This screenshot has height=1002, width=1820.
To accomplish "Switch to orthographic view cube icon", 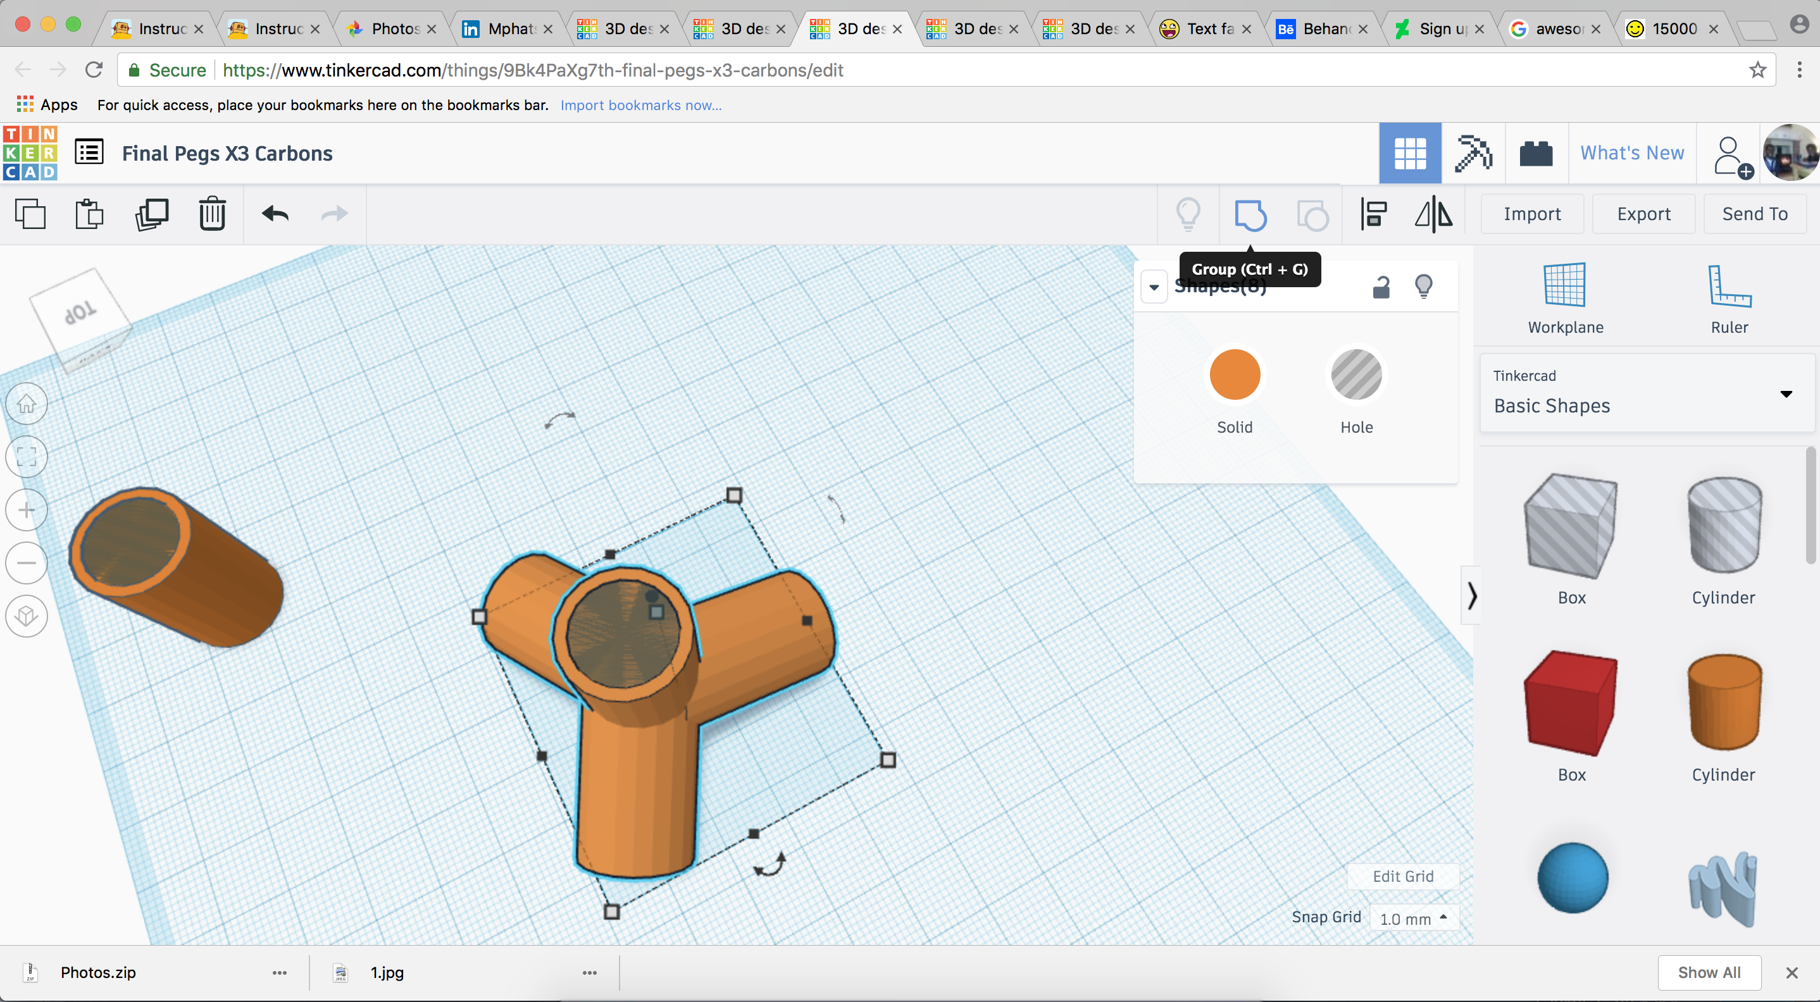I will [27, 615].
